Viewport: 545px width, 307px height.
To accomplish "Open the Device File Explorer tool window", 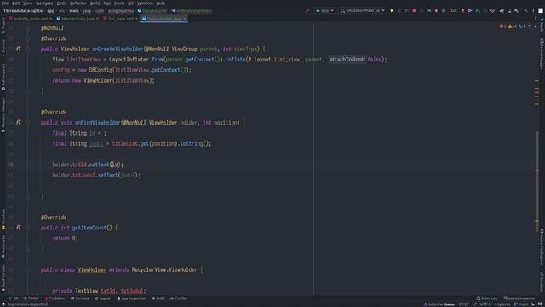I will click(x=542, y=247).
